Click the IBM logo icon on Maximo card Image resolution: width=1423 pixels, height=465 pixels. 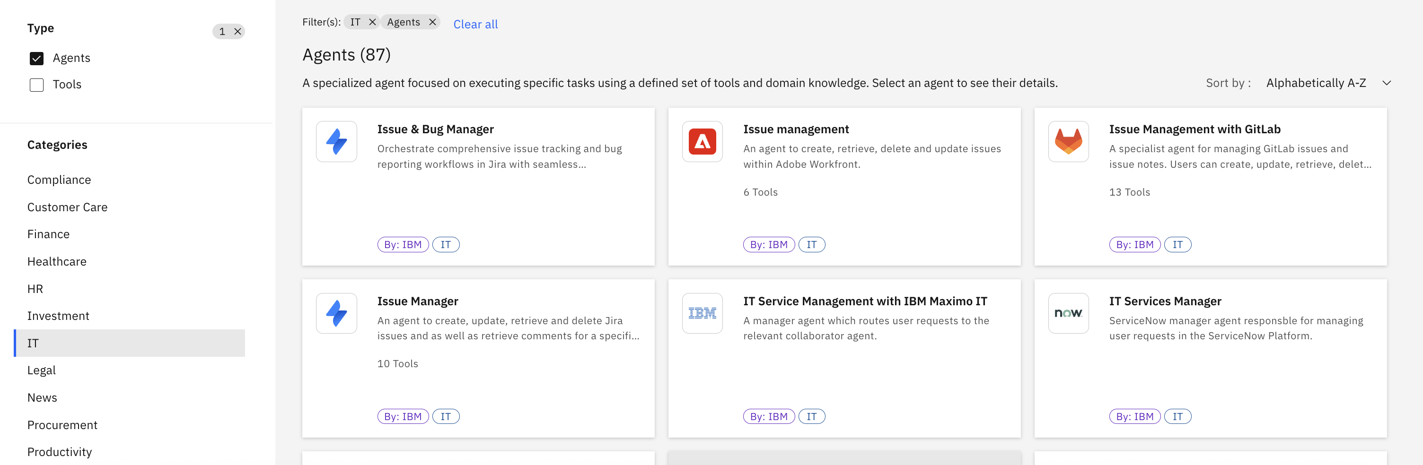point(702,313)
